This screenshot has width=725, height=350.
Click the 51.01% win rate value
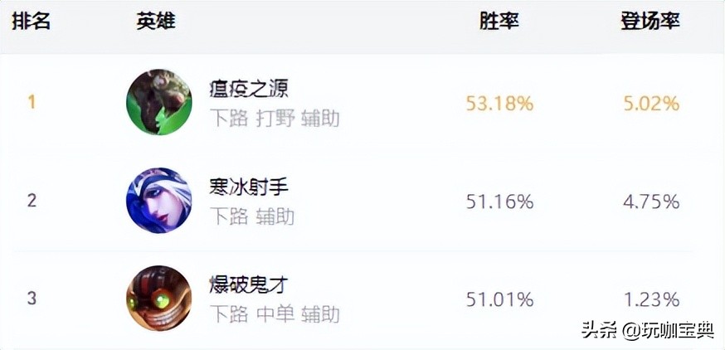(499, 299)
